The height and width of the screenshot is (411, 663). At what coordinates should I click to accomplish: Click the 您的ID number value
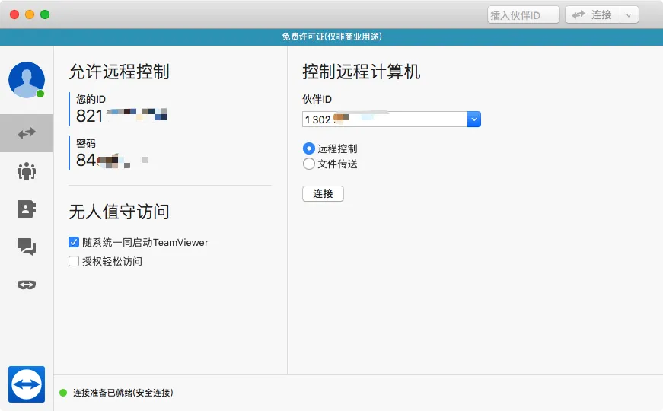coord(121,116)
